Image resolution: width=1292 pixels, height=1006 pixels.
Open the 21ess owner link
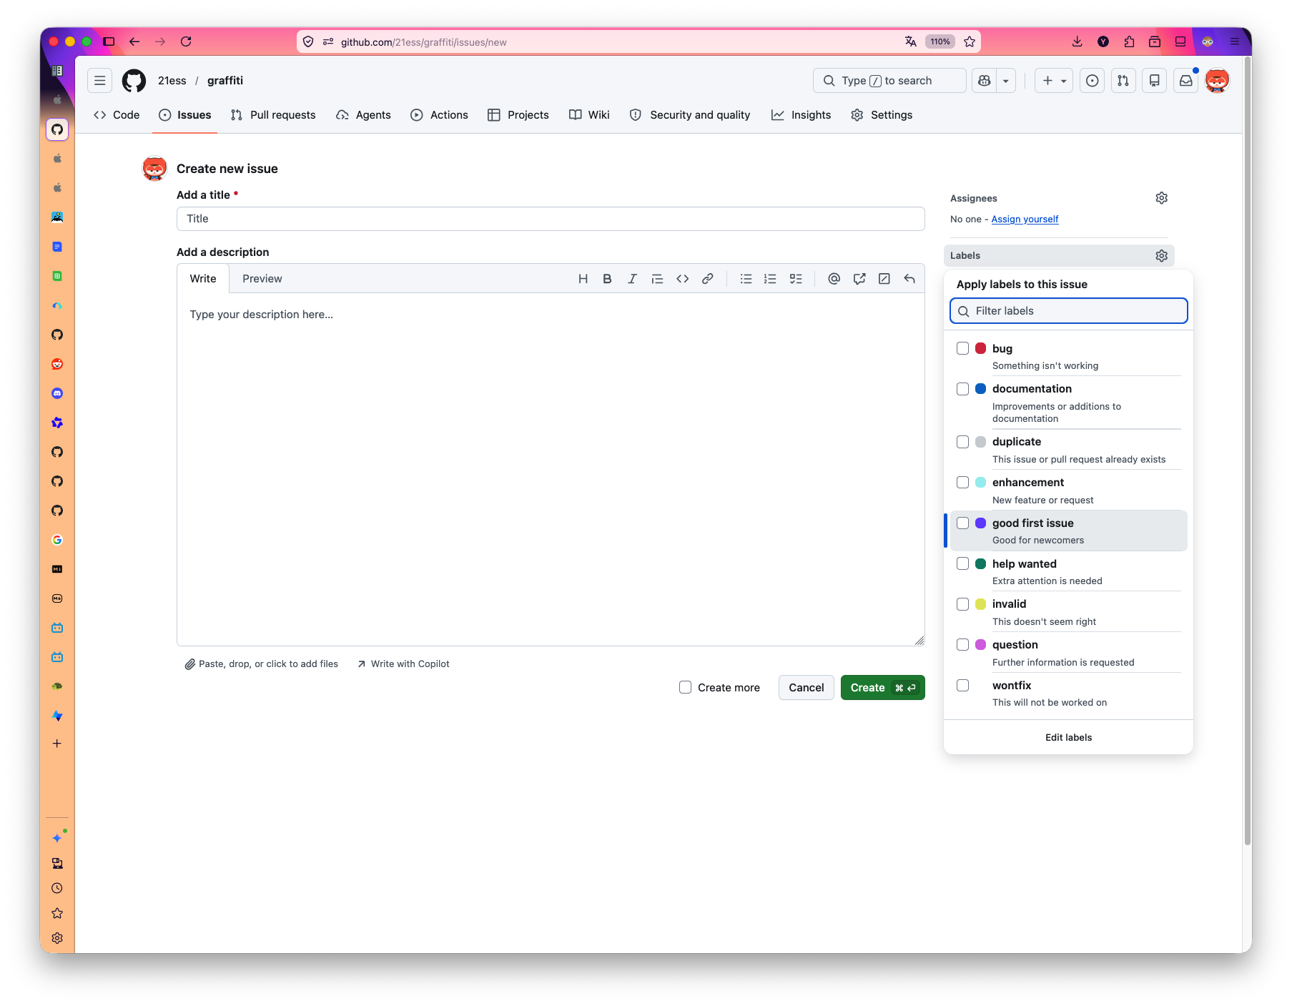click(x=172, y=81)
